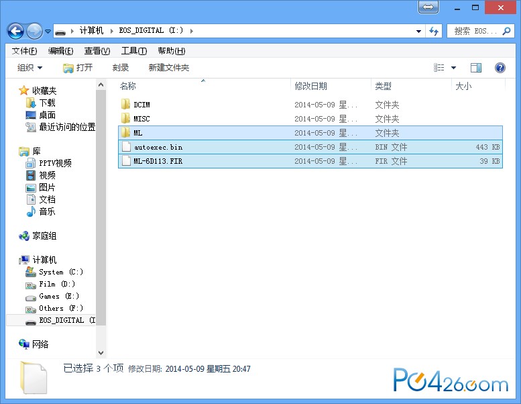Open 下载 folder in favorites
The image size is (521, 404).
pyautogui.click(x=47, y=103)
